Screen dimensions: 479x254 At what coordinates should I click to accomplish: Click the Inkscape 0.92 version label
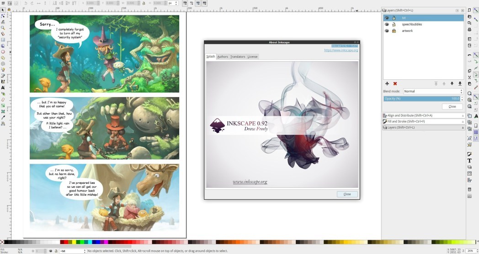coord(345,46)
